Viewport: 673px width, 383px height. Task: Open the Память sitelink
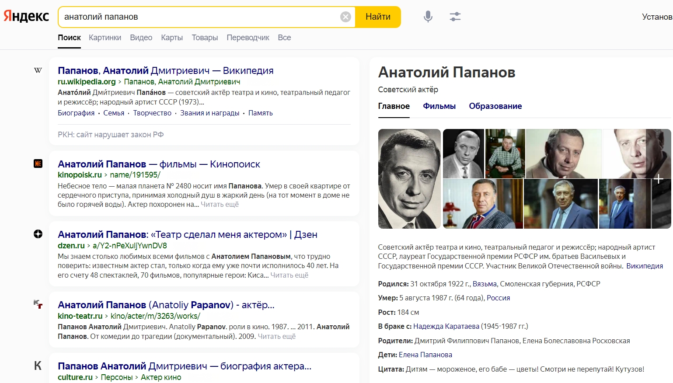[x=261, y=113]
